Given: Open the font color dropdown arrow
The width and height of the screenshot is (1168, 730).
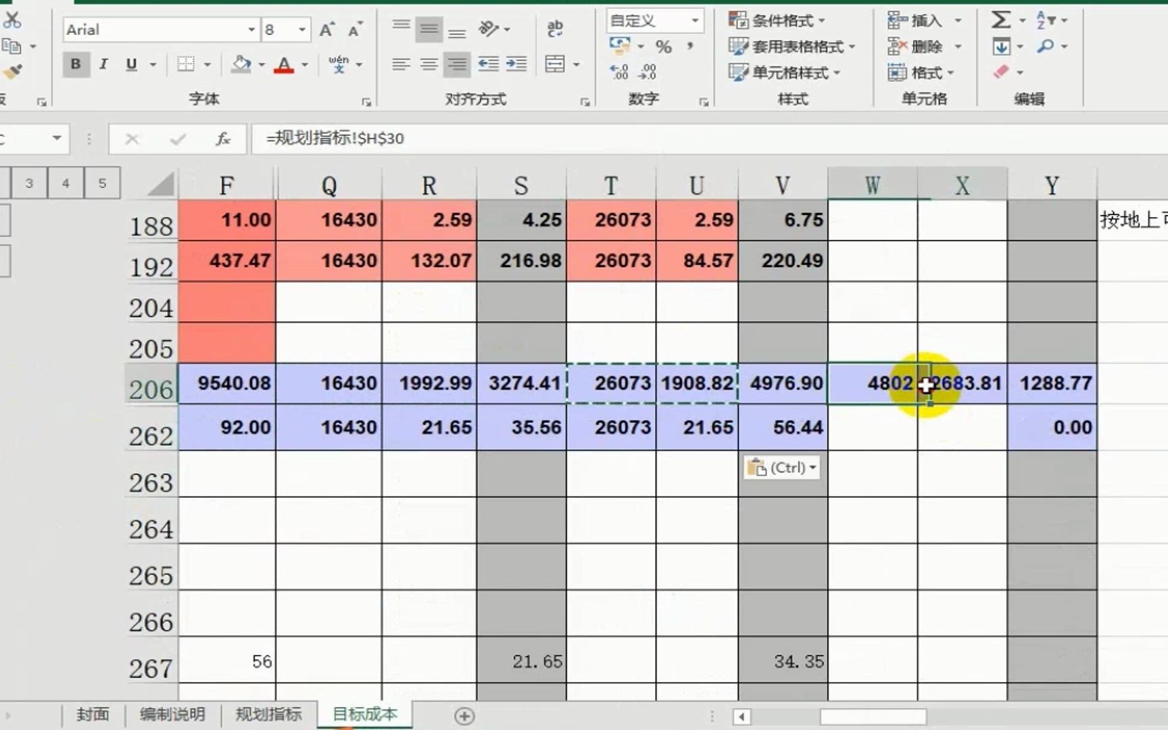Looking at the screenshot, I should pos(305,65).
